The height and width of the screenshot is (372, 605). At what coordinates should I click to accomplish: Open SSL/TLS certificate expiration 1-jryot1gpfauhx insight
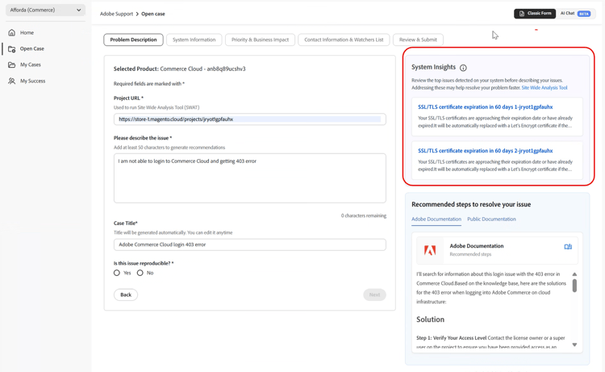pyautogui.click(x=486, y=107)
